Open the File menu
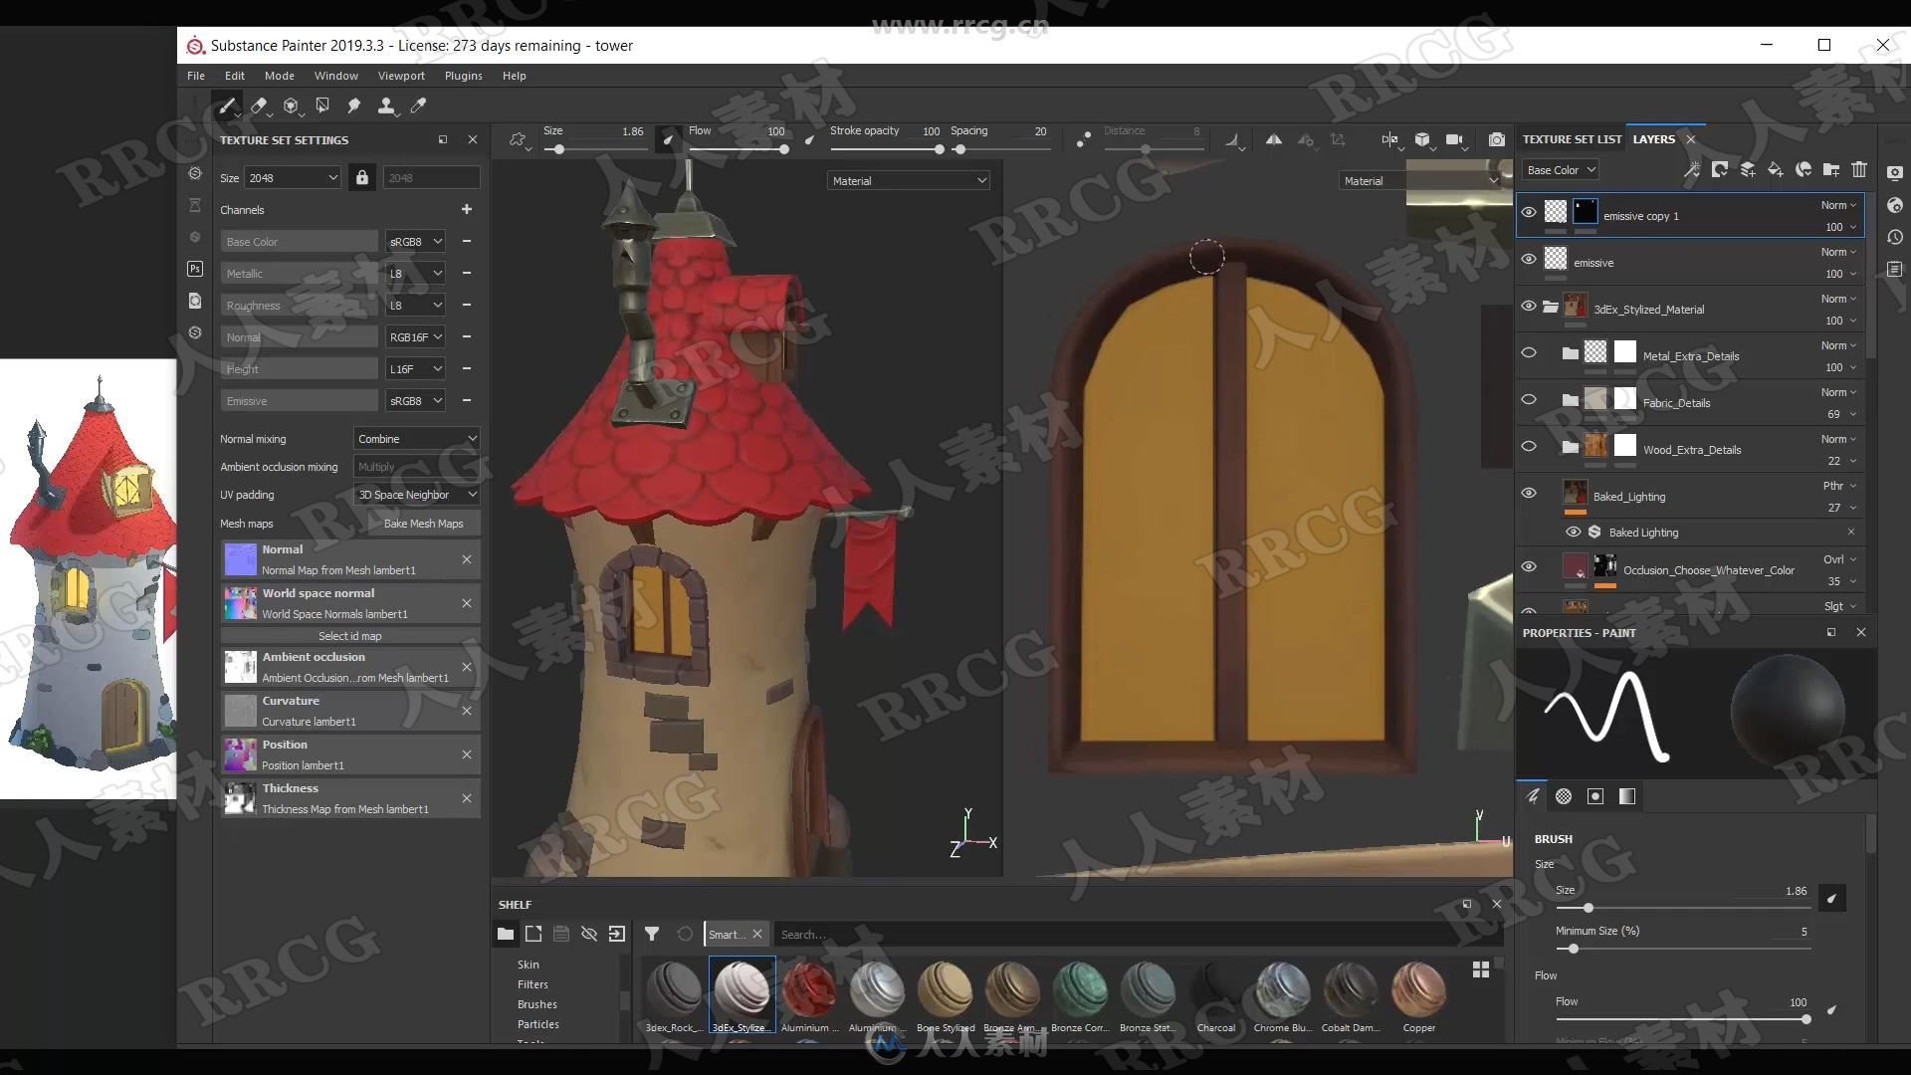 pos(196,76)
